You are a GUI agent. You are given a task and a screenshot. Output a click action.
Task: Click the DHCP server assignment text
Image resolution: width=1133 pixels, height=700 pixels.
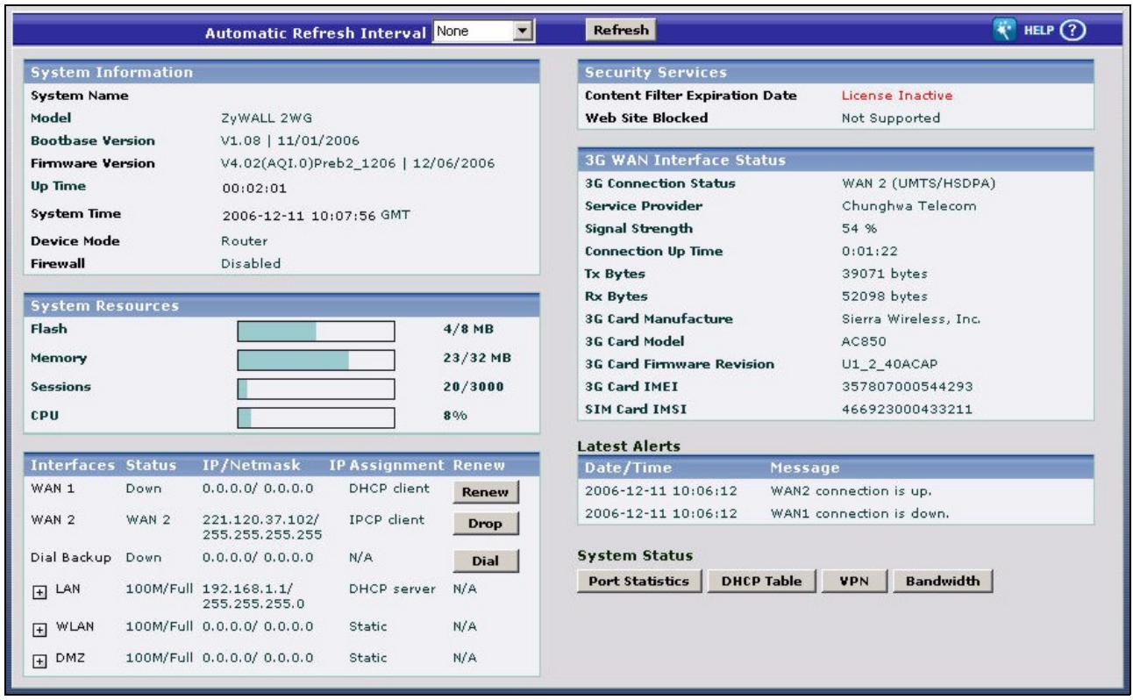point(392,589)
